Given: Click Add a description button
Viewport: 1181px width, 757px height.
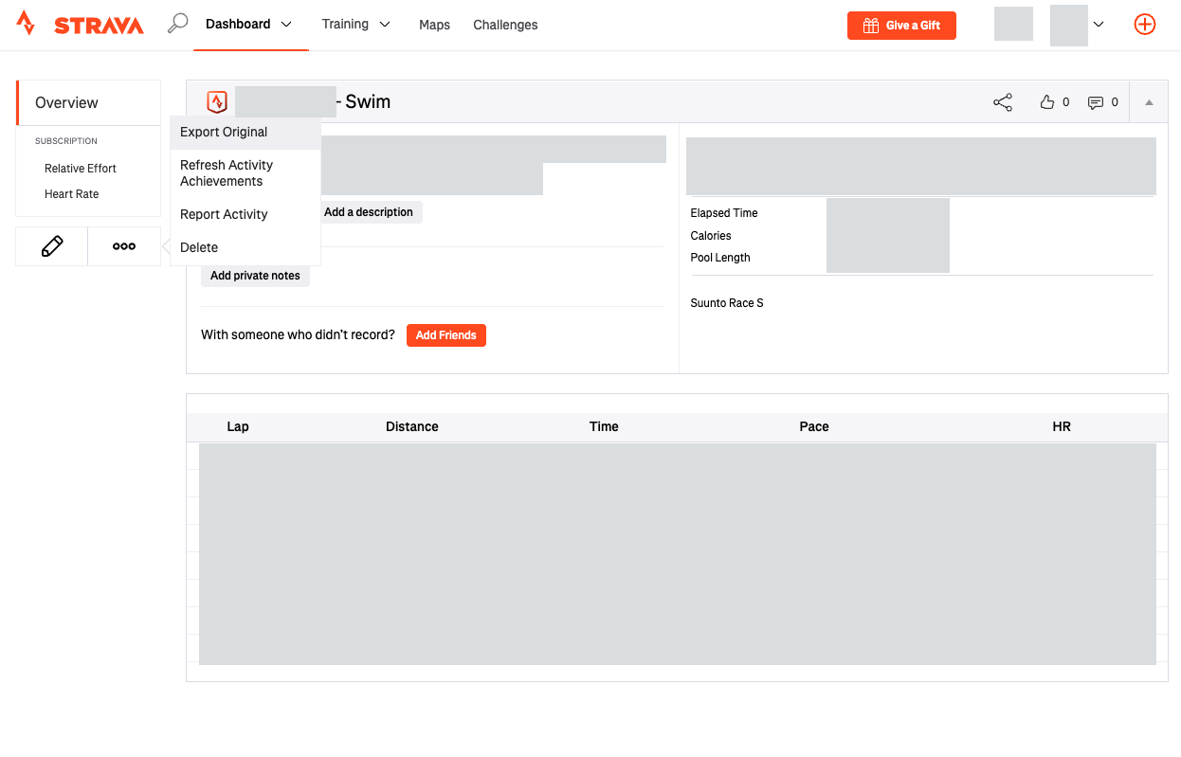Looking at the screenshot, I should [x=369, y=212].
